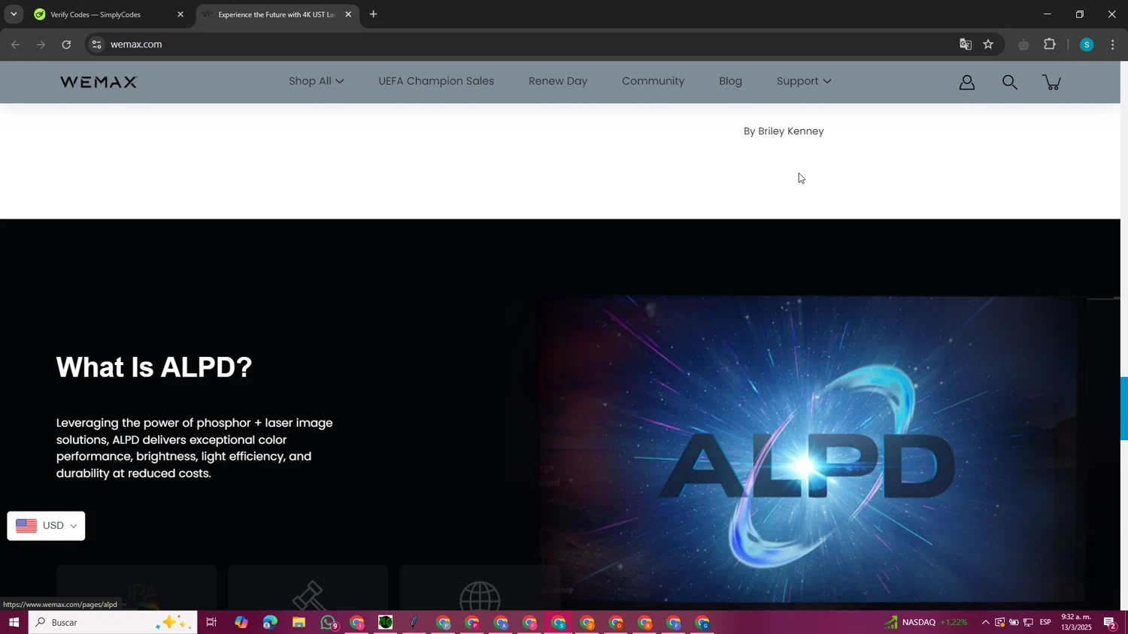Go back to the previous page
This screenshot has height=634, width=1128.
pyautogui.click(x=16, y=44)
